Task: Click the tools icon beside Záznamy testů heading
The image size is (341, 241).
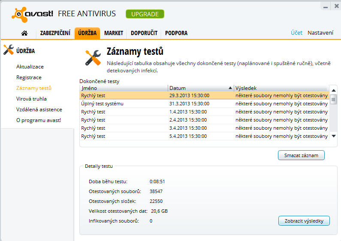Action: [93, 57]
